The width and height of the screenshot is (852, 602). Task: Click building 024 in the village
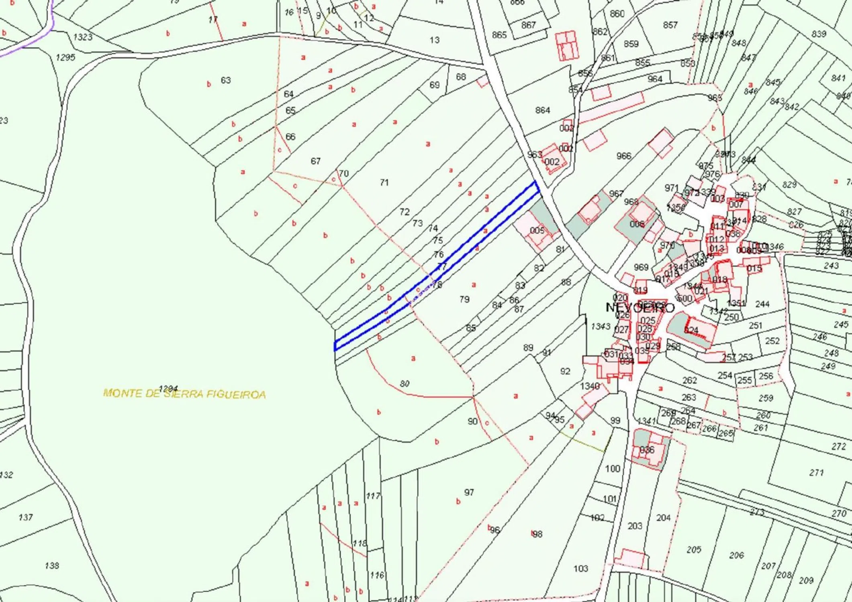coord(691,330)
